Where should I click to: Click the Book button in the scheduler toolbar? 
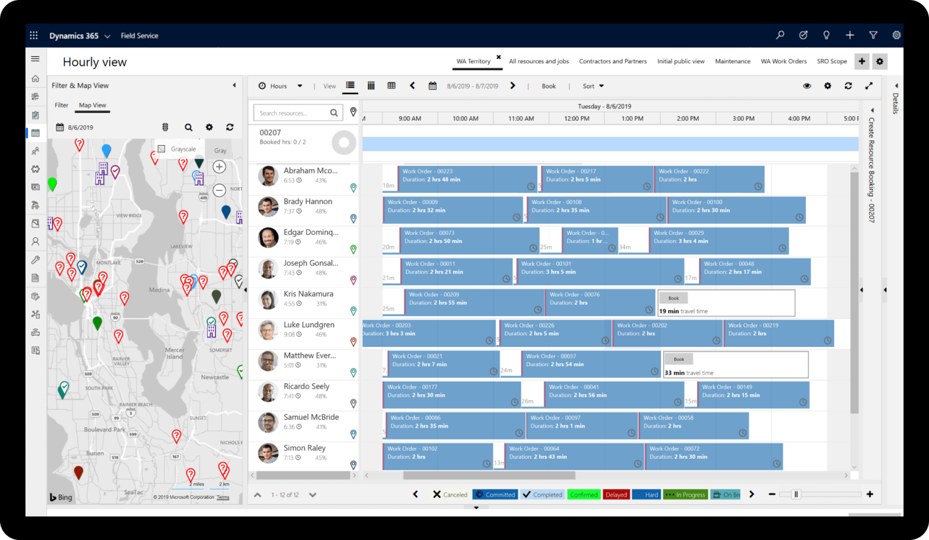[548, 85]
